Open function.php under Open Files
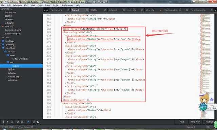This screenshot has height=130, width=217. [x=11, y=12]
